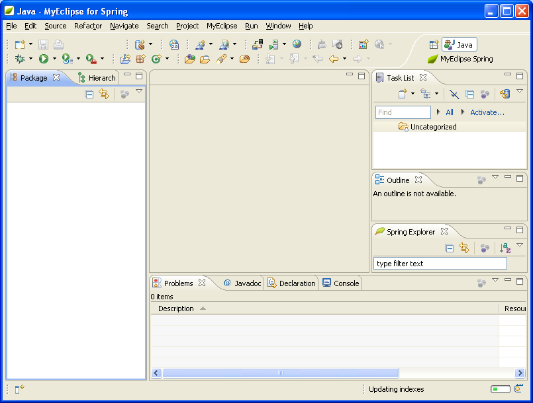Click the deploy application to server icon

click(x=258, y=44)
